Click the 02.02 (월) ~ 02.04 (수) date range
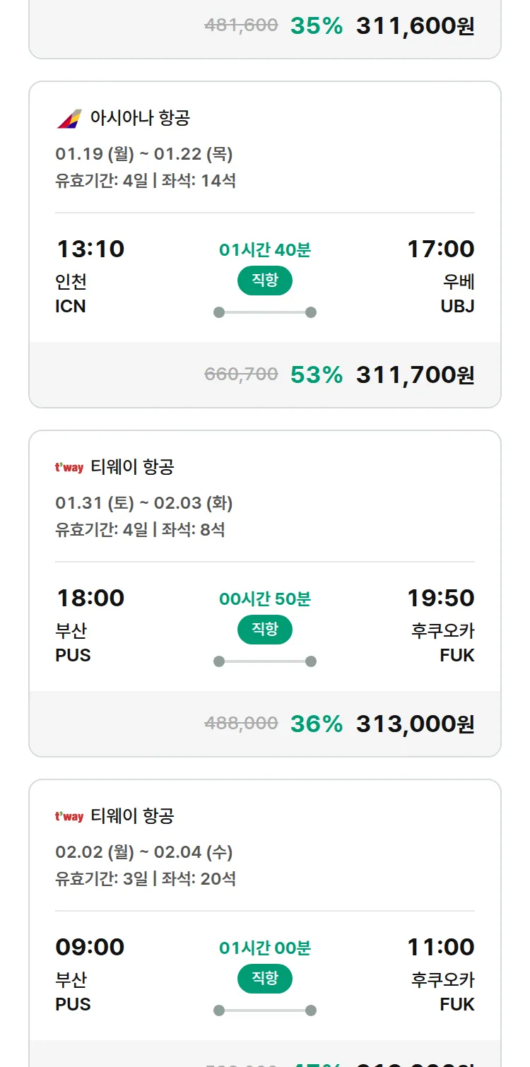 point(144,852)
